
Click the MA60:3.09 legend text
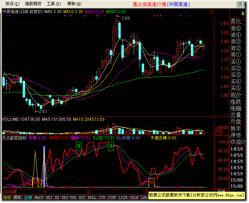[116, 12]
